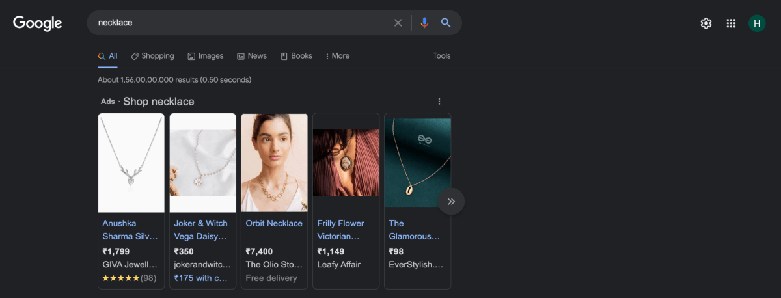This screenshot has width=781, height=298.
Task: Open the Anushka Sharma Silv… link
Action: tap(130, 230)
